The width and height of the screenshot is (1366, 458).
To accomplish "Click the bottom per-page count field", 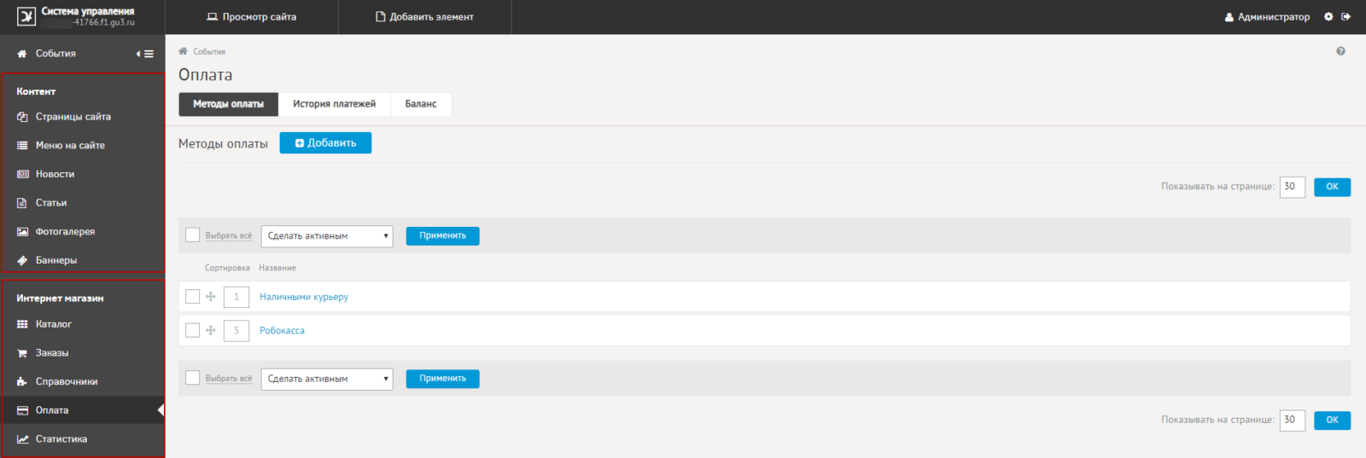I will 1292,420.
